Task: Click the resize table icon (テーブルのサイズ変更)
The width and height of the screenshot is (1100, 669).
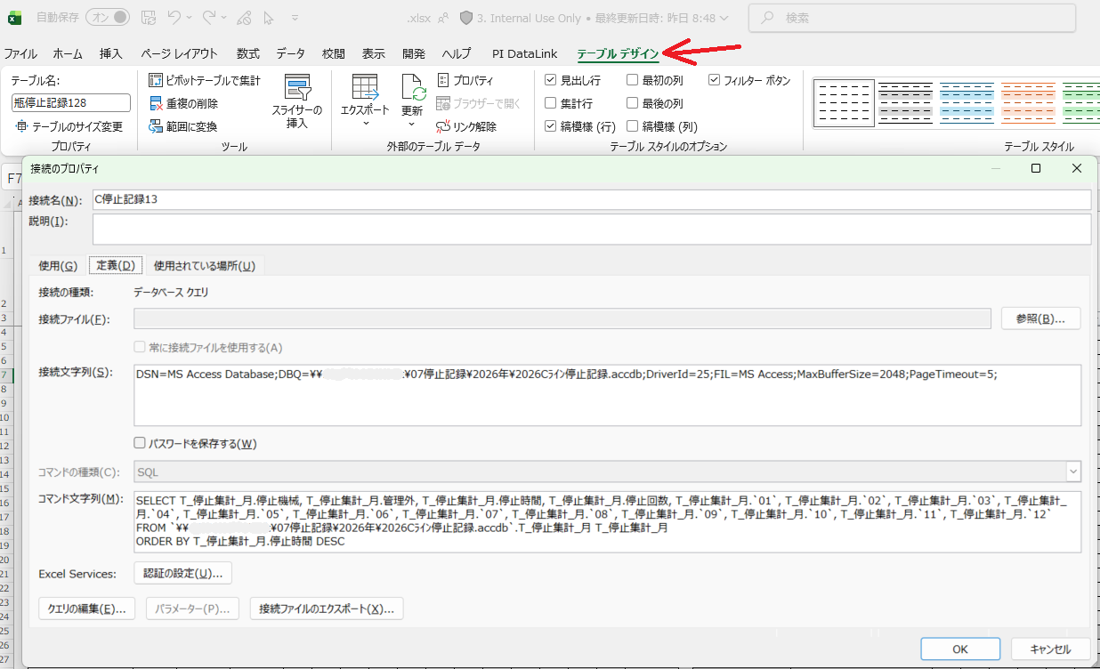Action: point(21,126)
